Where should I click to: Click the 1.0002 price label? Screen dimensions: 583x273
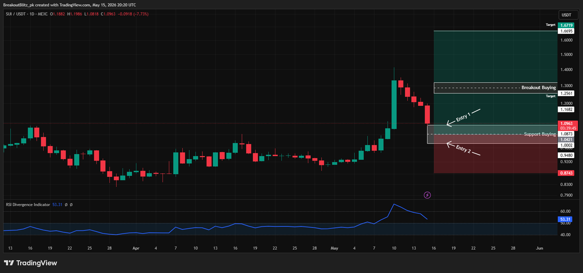pos(566,145)
